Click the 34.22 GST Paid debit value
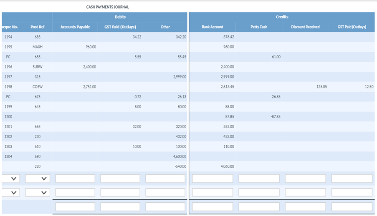This screenshot has height=216, width=377. (137, 37)
